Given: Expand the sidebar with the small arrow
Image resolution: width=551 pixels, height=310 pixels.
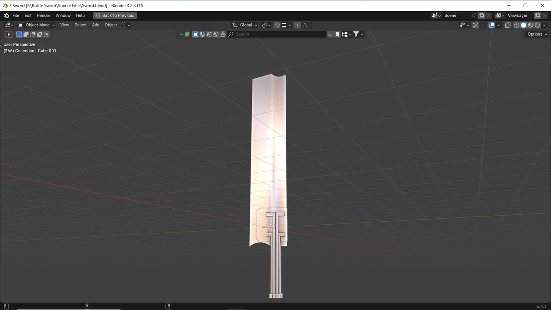Looking at the screenshot, I should tap(549, 46).
